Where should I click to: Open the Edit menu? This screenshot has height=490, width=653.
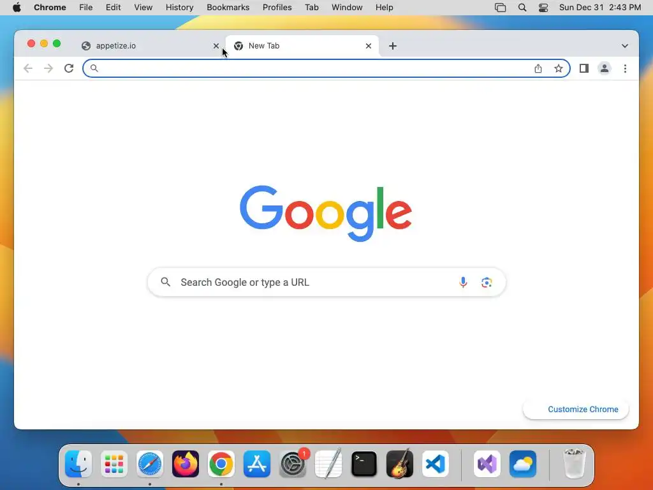[x=113, y=8]
